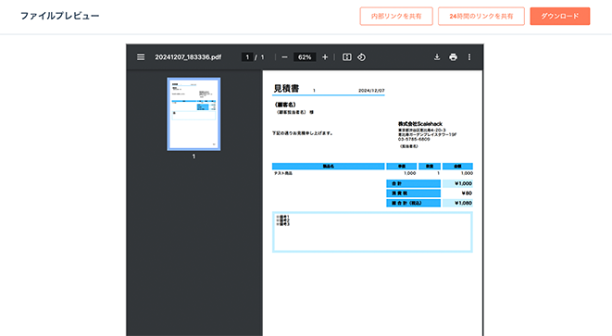This screenshot has width=612, height=336.
Task: Click the fit to page icon
Action: [x=346, y=57]
